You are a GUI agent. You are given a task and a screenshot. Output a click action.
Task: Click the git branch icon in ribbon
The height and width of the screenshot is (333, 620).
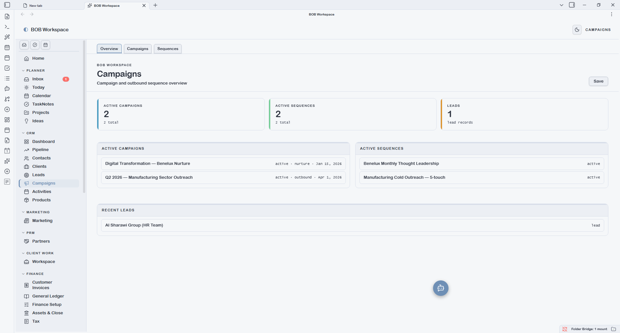tap(7, 99)
